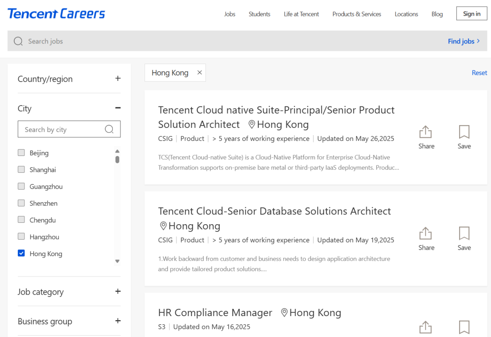Click the Find jobs link

click(x=464, y=41)
